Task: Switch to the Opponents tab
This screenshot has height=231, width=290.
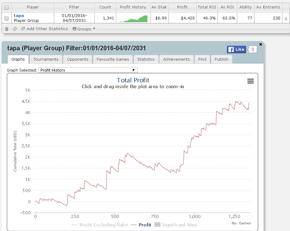Action: coord(78,59)
